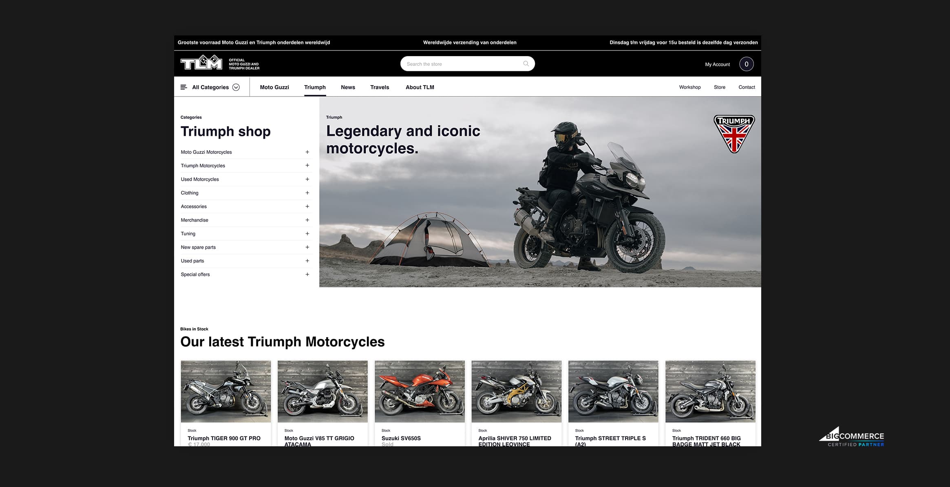The image size is (950, 487).
Task: Click the hamburger menu icon beside All Categories
Action: [x=184, y=87]
